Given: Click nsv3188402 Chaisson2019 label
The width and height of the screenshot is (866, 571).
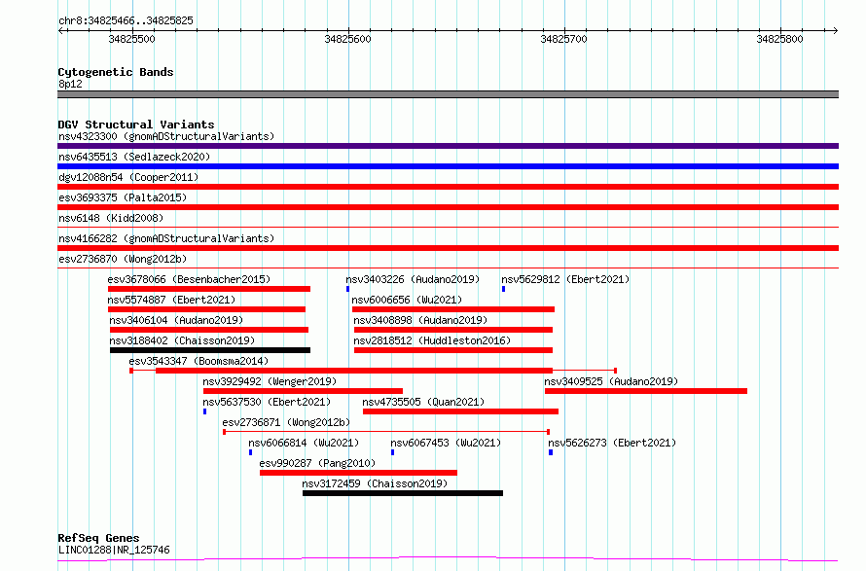Looking at the screenshot, I should coord(182,340).
